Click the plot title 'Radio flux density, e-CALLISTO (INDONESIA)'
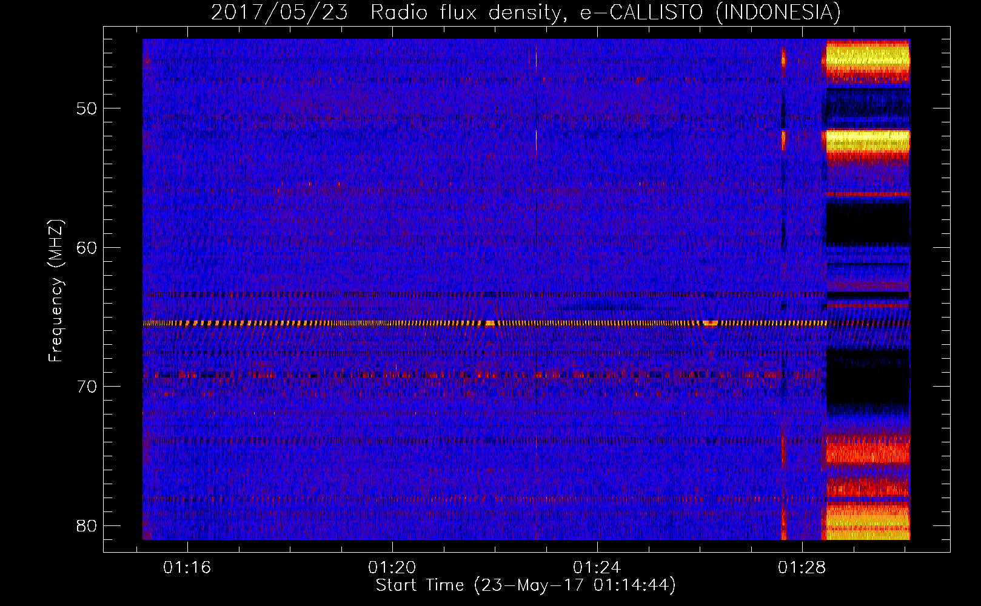 pyautogui.click(x=605, y=12)
